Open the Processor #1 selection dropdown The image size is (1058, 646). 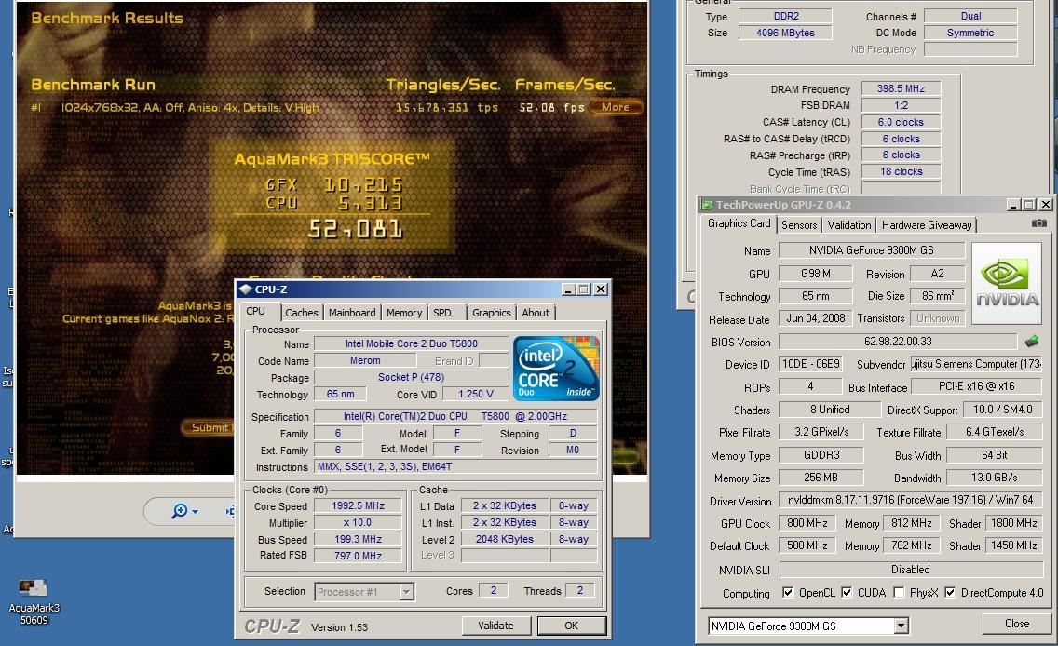coord(406,592)
